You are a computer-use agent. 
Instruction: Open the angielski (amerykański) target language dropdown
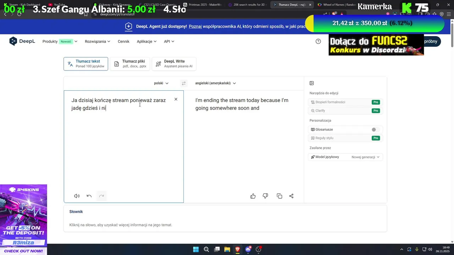point(216,83)
